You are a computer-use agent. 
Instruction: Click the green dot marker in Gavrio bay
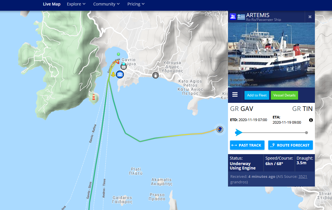[x=118, y=54]
